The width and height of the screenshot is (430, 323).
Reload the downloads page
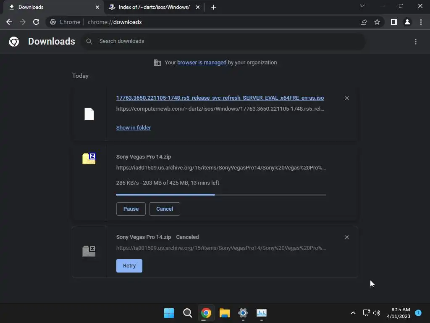coord(36,22)
